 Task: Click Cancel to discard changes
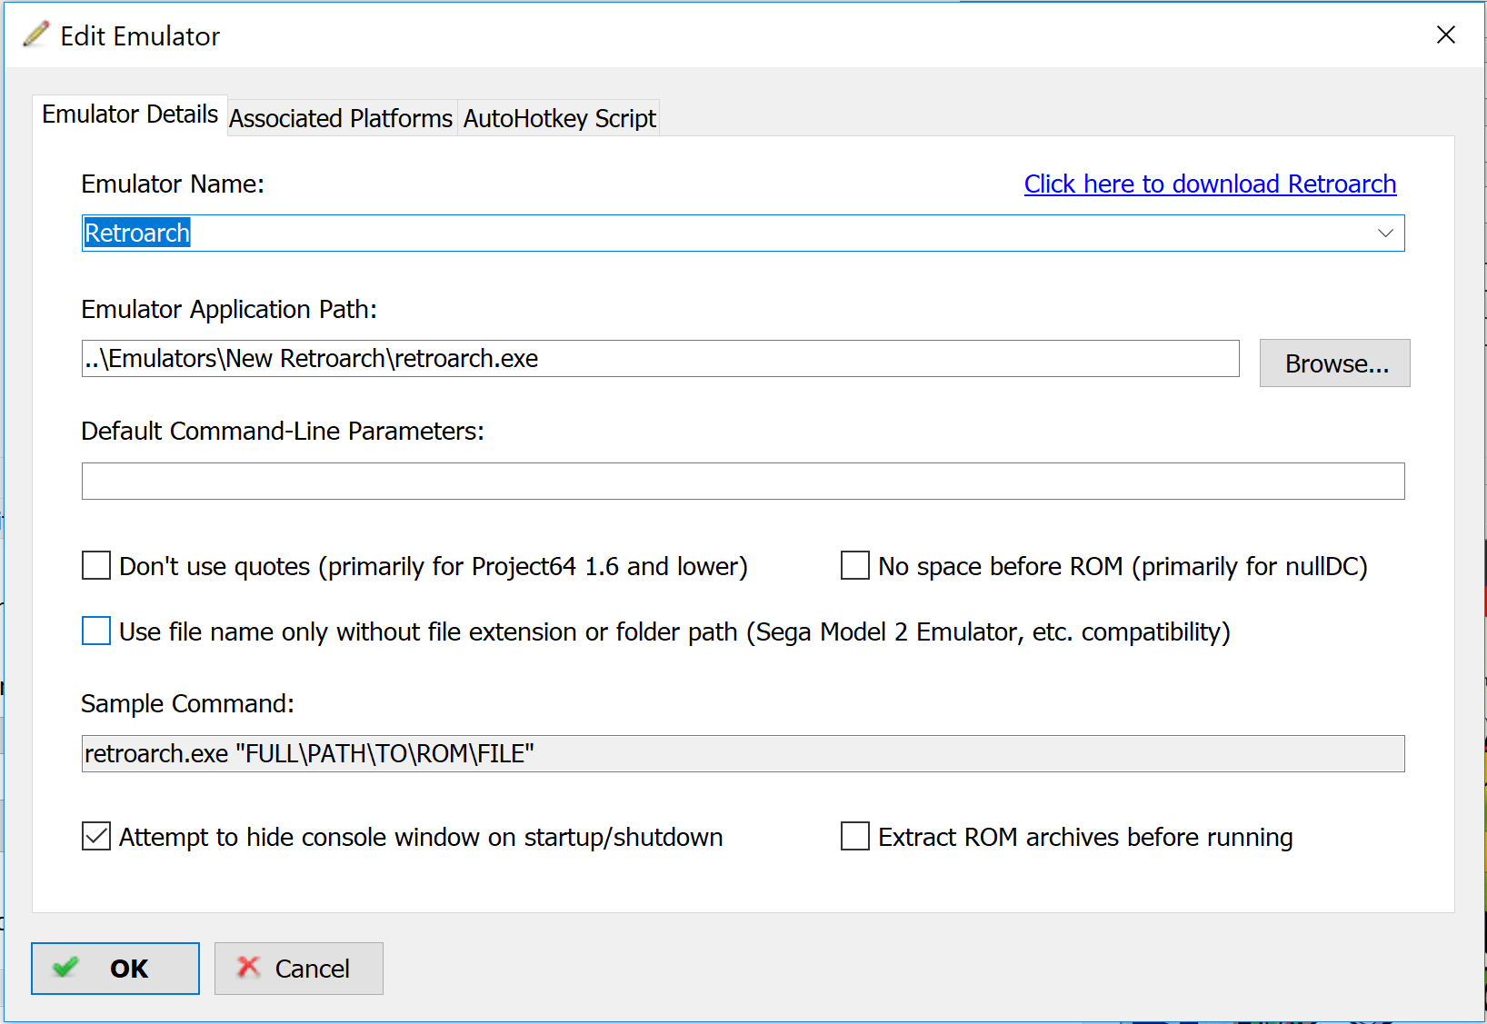[299, 969]
